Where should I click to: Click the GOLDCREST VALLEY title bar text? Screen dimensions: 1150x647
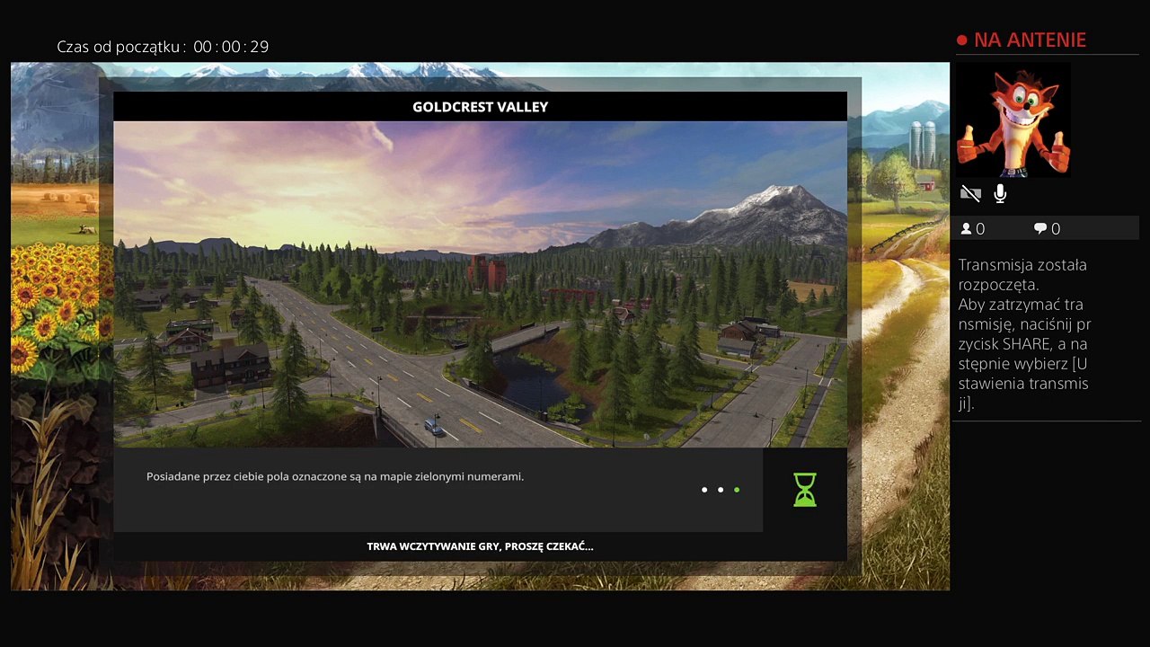480,106
